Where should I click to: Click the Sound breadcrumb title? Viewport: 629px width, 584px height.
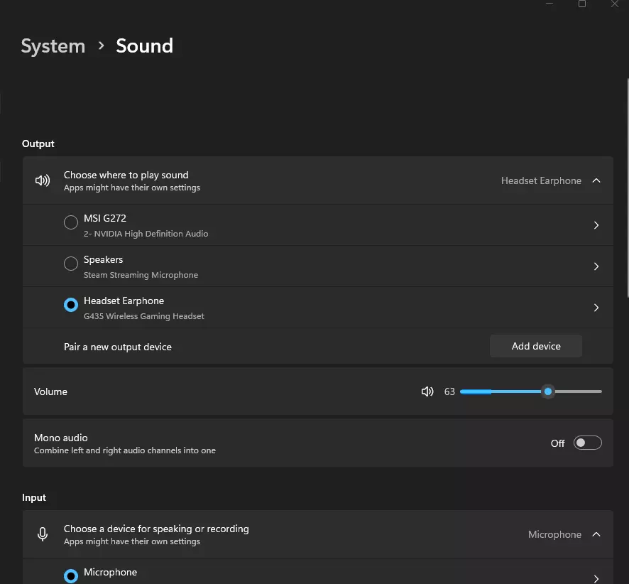tap(144, 46)
